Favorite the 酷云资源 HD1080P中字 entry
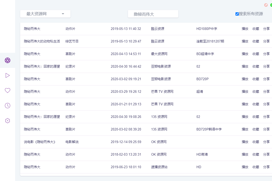Viewport: 272px width, 181px height. (256, 29)
